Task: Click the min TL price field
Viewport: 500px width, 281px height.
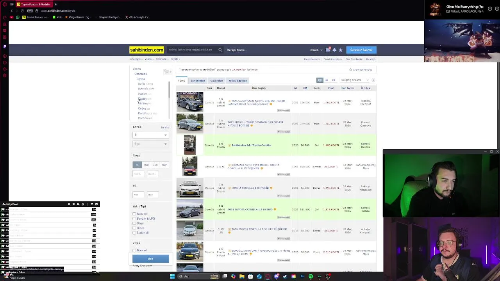Action: tap(138, 174)
